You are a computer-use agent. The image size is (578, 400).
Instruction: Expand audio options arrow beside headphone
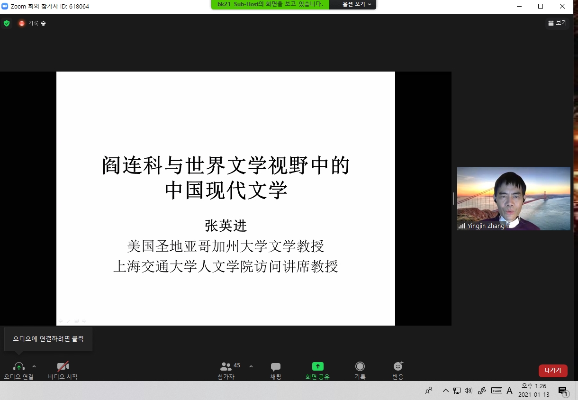34,366
